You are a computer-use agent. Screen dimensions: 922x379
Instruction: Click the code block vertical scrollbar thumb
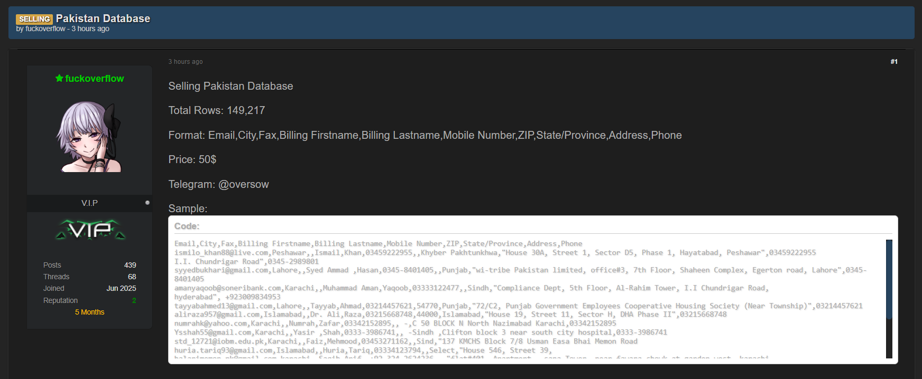[889, 279]
